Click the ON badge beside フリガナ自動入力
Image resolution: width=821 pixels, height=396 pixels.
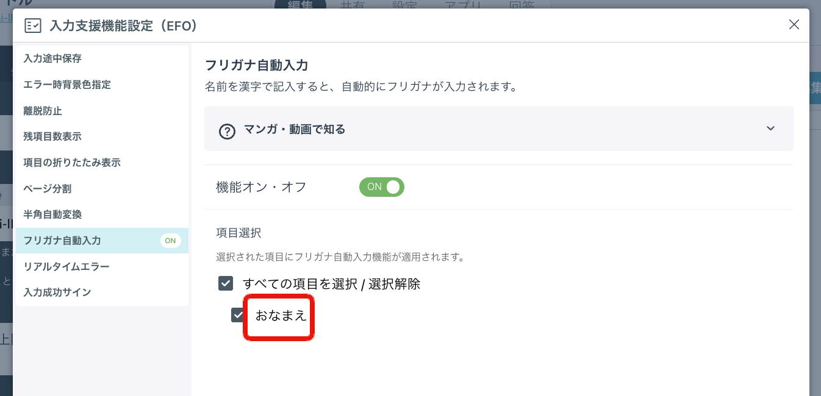170,241
